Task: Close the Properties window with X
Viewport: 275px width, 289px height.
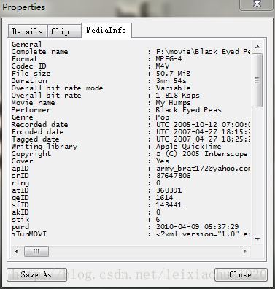Action: [x=257, y=4]
